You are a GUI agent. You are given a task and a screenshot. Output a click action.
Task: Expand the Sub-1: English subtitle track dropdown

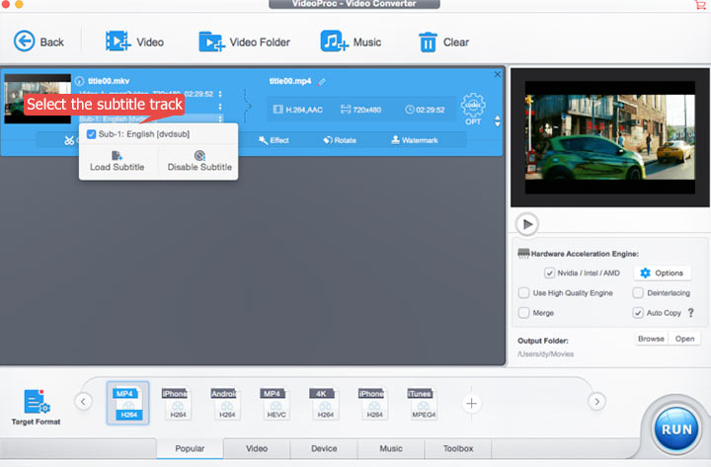pyautogui.click(x=219, y=119)
